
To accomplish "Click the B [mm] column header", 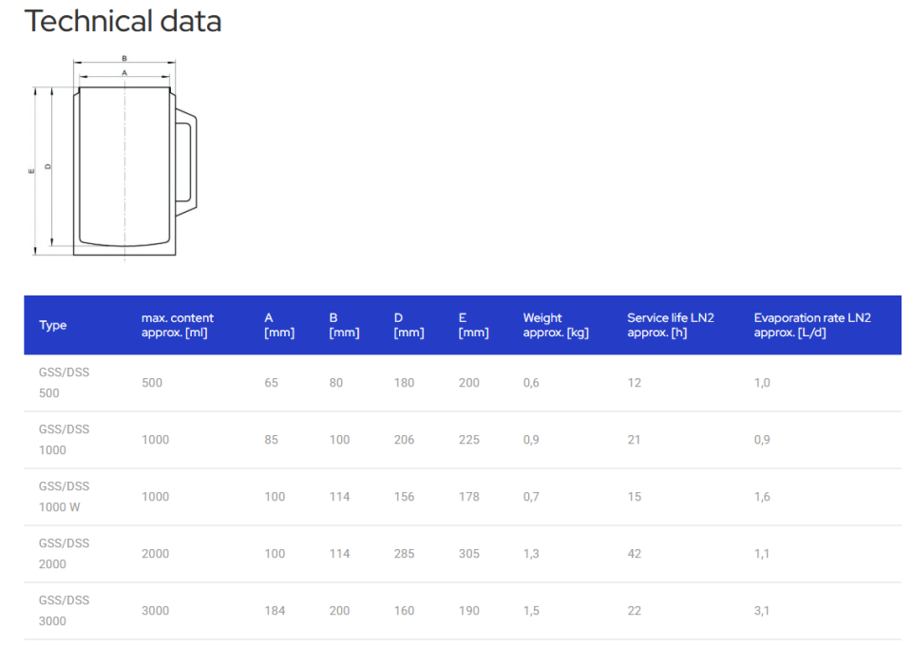I will point(344,325).
